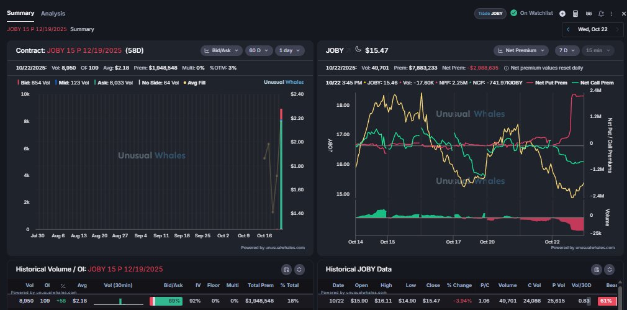Open the Bid/Ask chart type dropdown
Screen dimensions: 627x310
(222, 50)
